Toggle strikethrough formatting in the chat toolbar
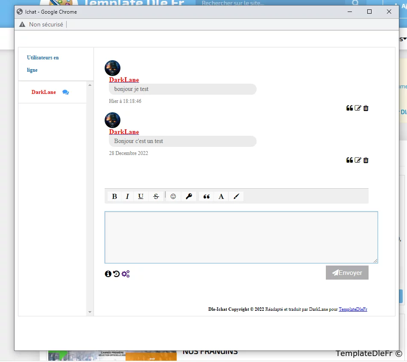Screen dimensions: 407x362 tap(156, 196)
